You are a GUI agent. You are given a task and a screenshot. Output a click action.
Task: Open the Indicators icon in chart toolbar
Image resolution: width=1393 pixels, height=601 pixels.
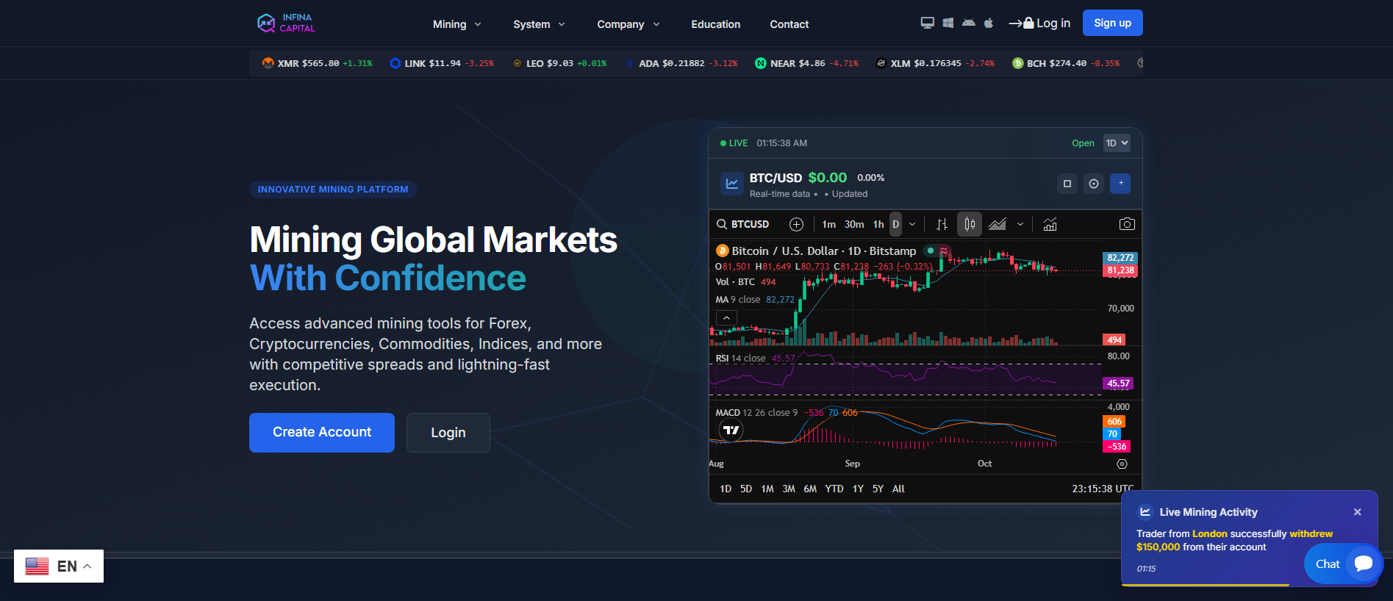click(x=1050, y=225)
